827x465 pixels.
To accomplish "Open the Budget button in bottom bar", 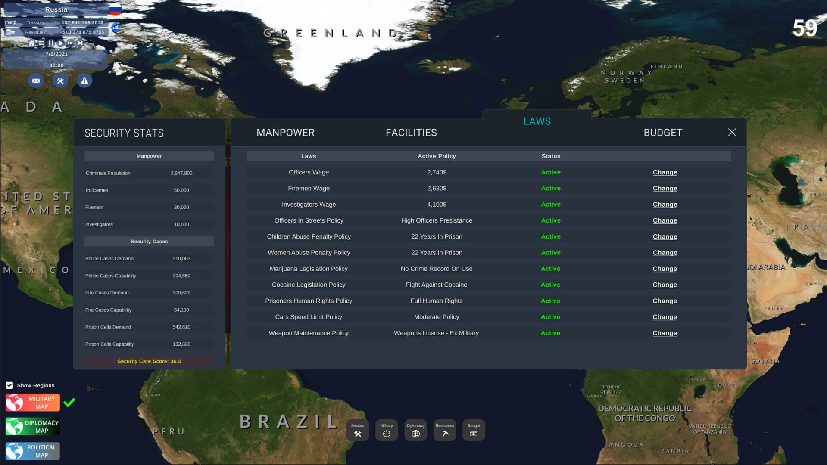I will (474, 430).
